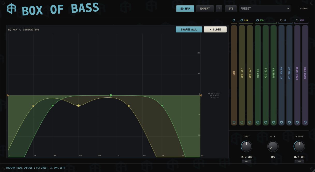
Task: Select the yellow high-cut triangle node near 1k
Action: 128,106
